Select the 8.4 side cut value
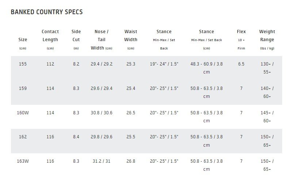The height and width of the screenshot is (182, 292). pyautogui.click(x=76, y=137)
